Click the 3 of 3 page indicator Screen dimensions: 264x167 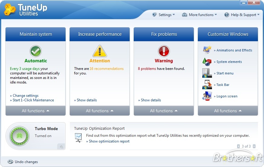coord(246,146)
